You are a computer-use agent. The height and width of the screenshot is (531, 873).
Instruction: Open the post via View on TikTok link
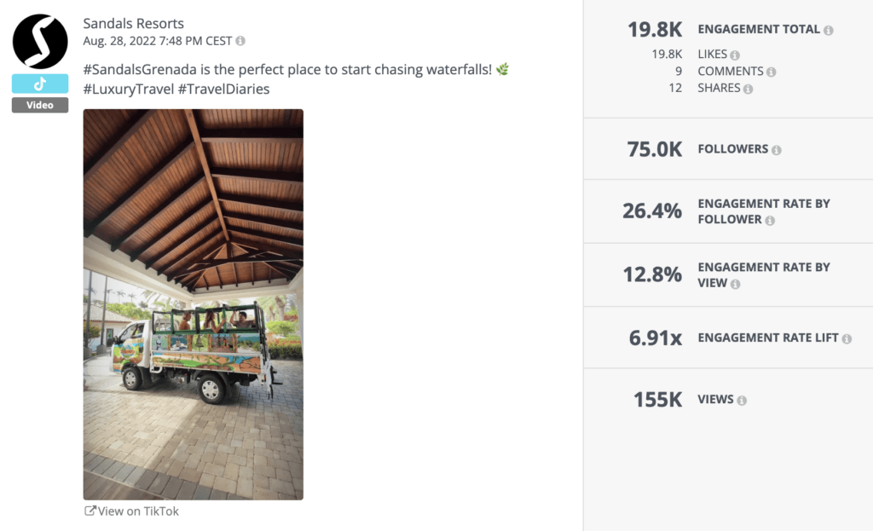[x=138, y=511]
